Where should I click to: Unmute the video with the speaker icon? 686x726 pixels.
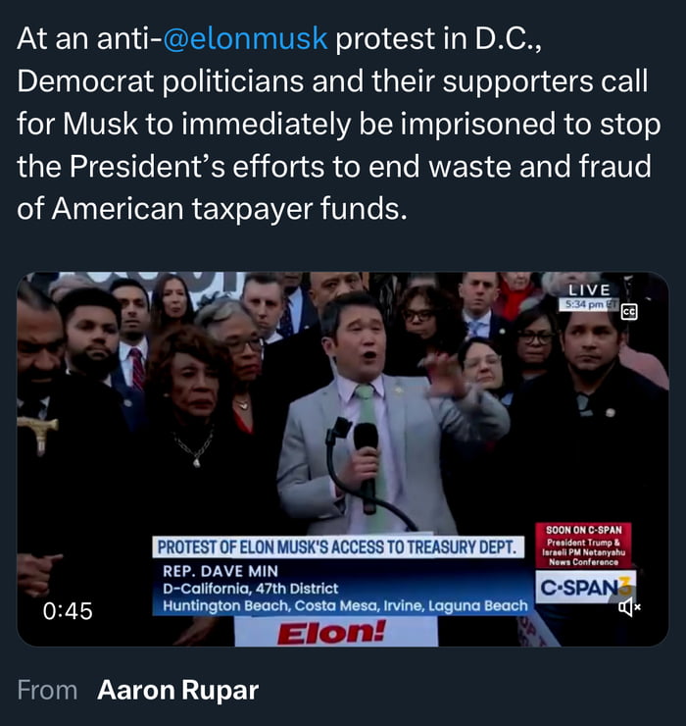point(628,608)
